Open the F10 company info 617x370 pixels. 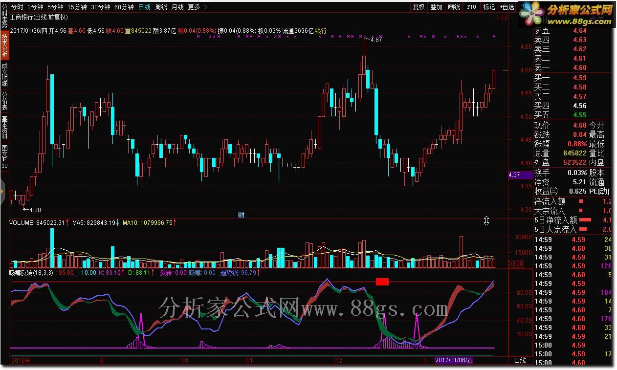pyautogui.click(x=471, y=7)
